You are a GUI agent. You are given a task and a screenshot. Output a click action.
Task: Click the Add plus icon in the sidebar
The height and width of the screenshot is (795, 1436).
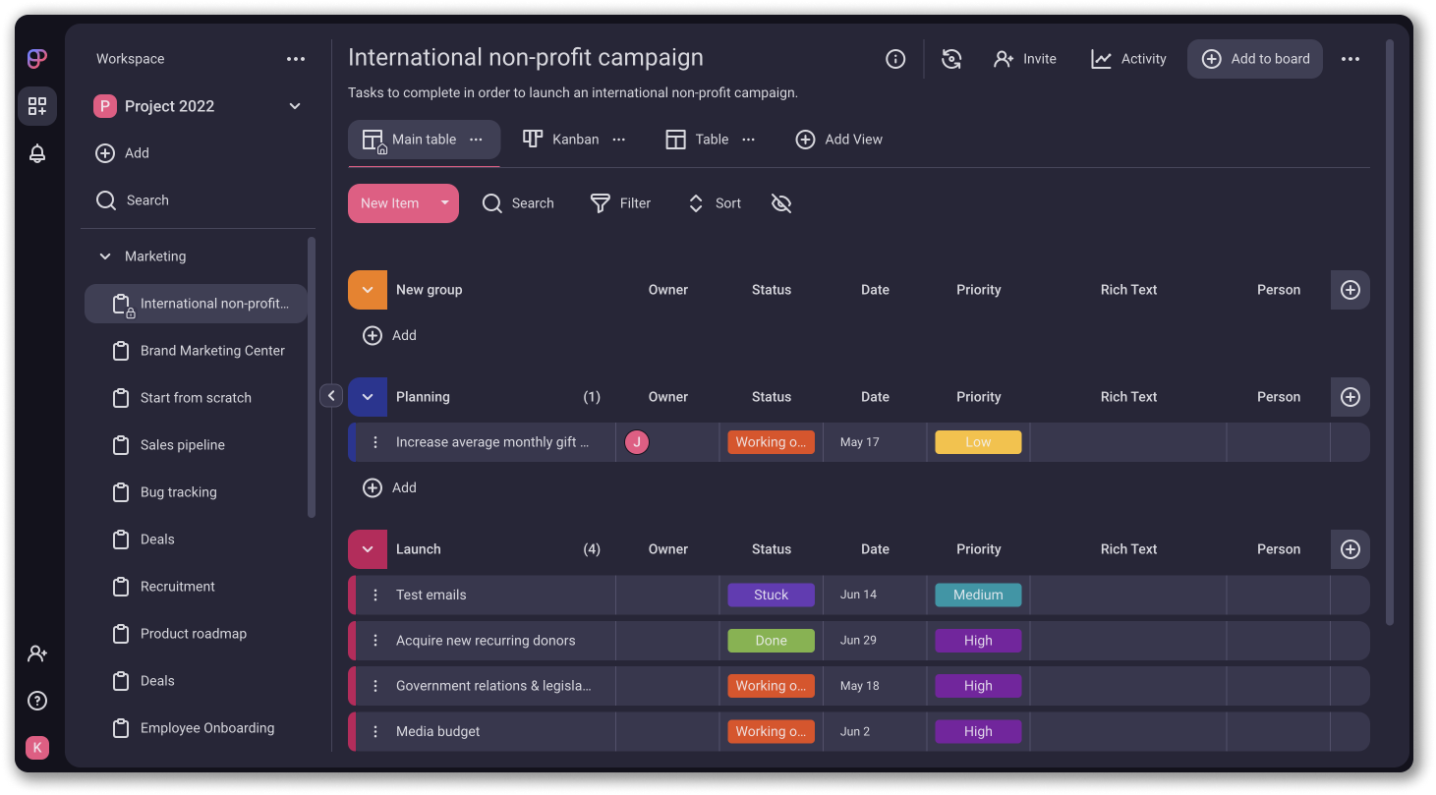pos(105,153)
